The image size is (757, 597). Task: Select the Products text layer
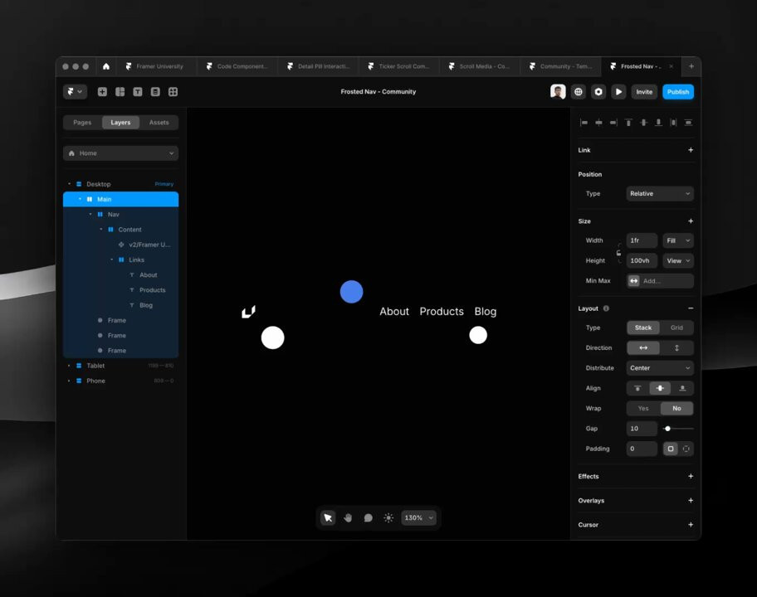pyautogui.click(x=152, y=290)
